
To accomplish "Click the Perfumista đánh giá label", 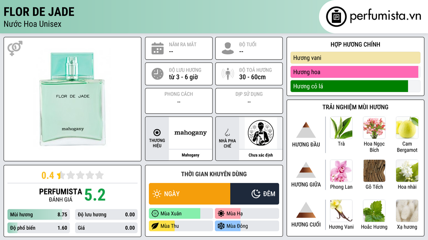I will (61, 195).
